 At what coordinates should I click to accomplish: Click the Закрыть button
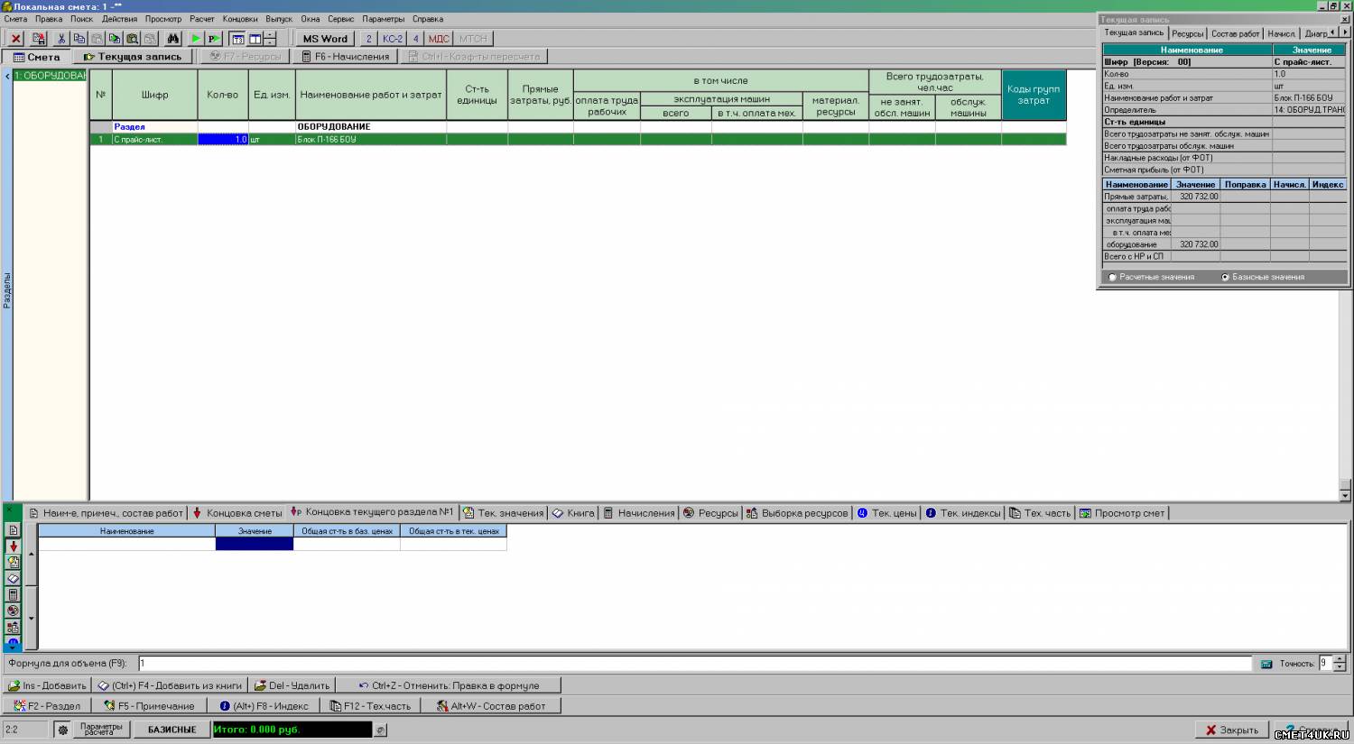[x=1232, y=730]
